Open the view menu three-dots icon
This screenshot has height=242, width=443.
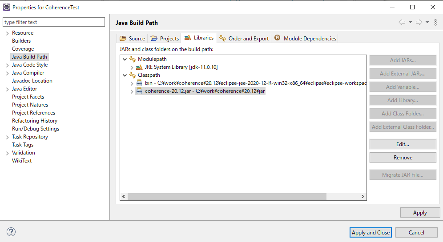[x=435, y=22]
